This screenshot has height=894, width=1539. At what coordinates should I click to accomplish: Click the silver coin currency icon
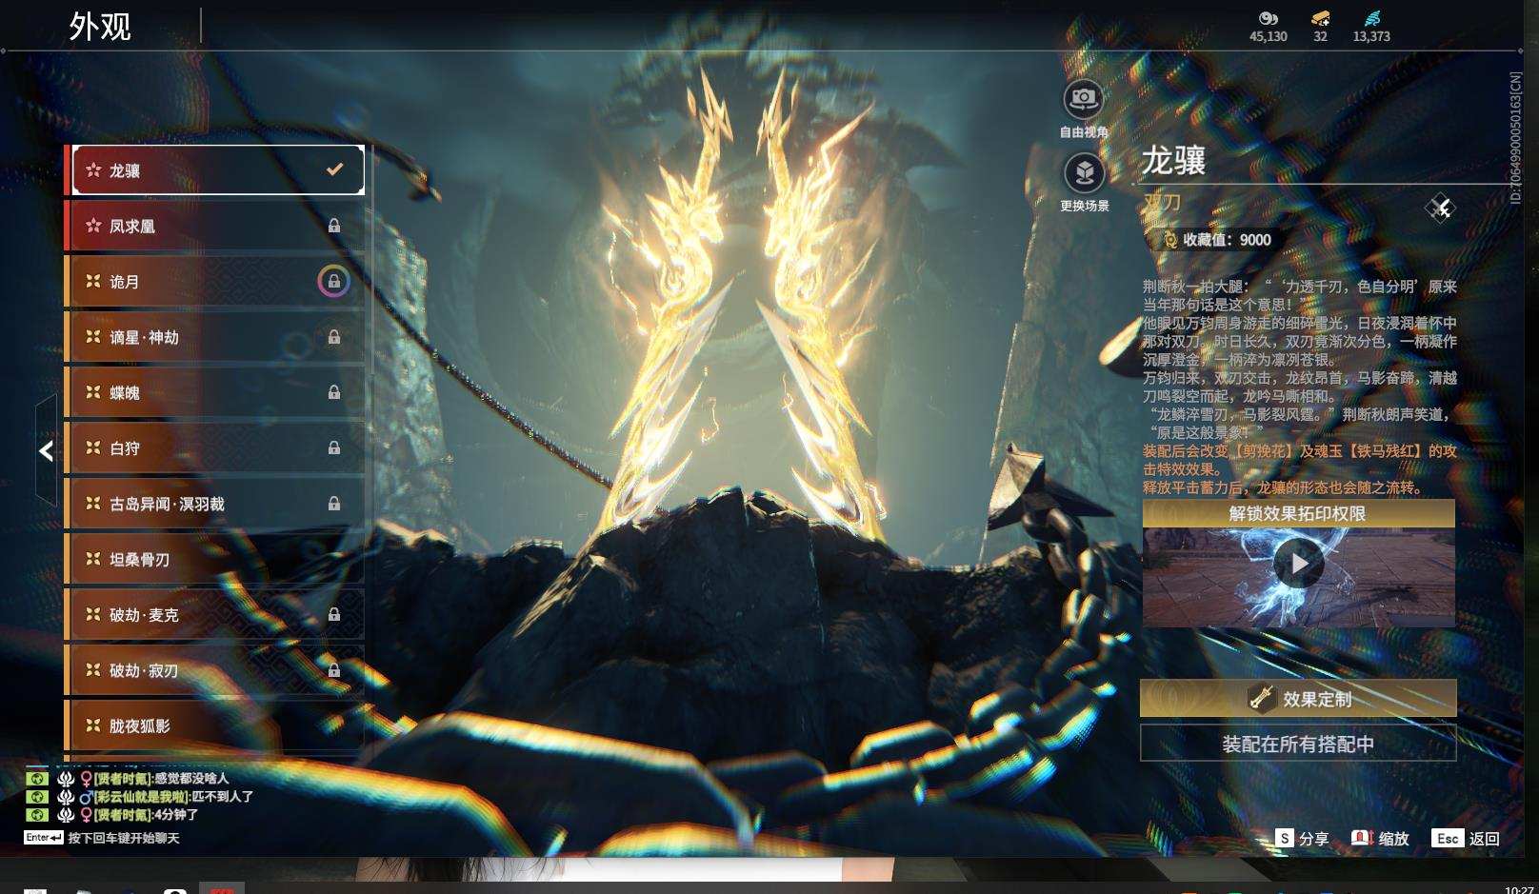1268,18
